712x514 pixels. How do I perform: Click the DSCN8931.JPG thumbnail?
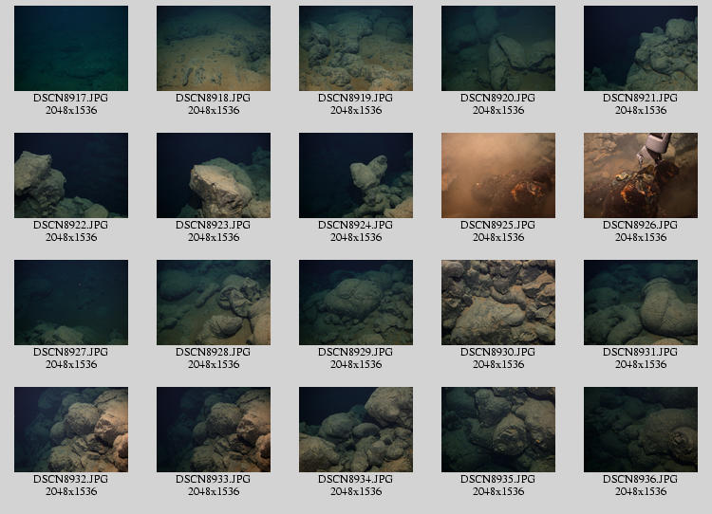pyautogui.click(x=641, y=303)
